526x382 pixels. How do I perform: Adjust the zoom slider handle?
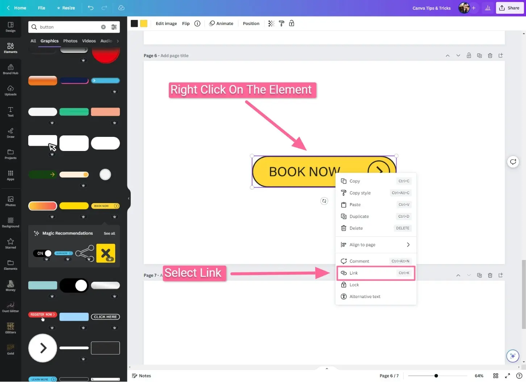tap(436, 376)
